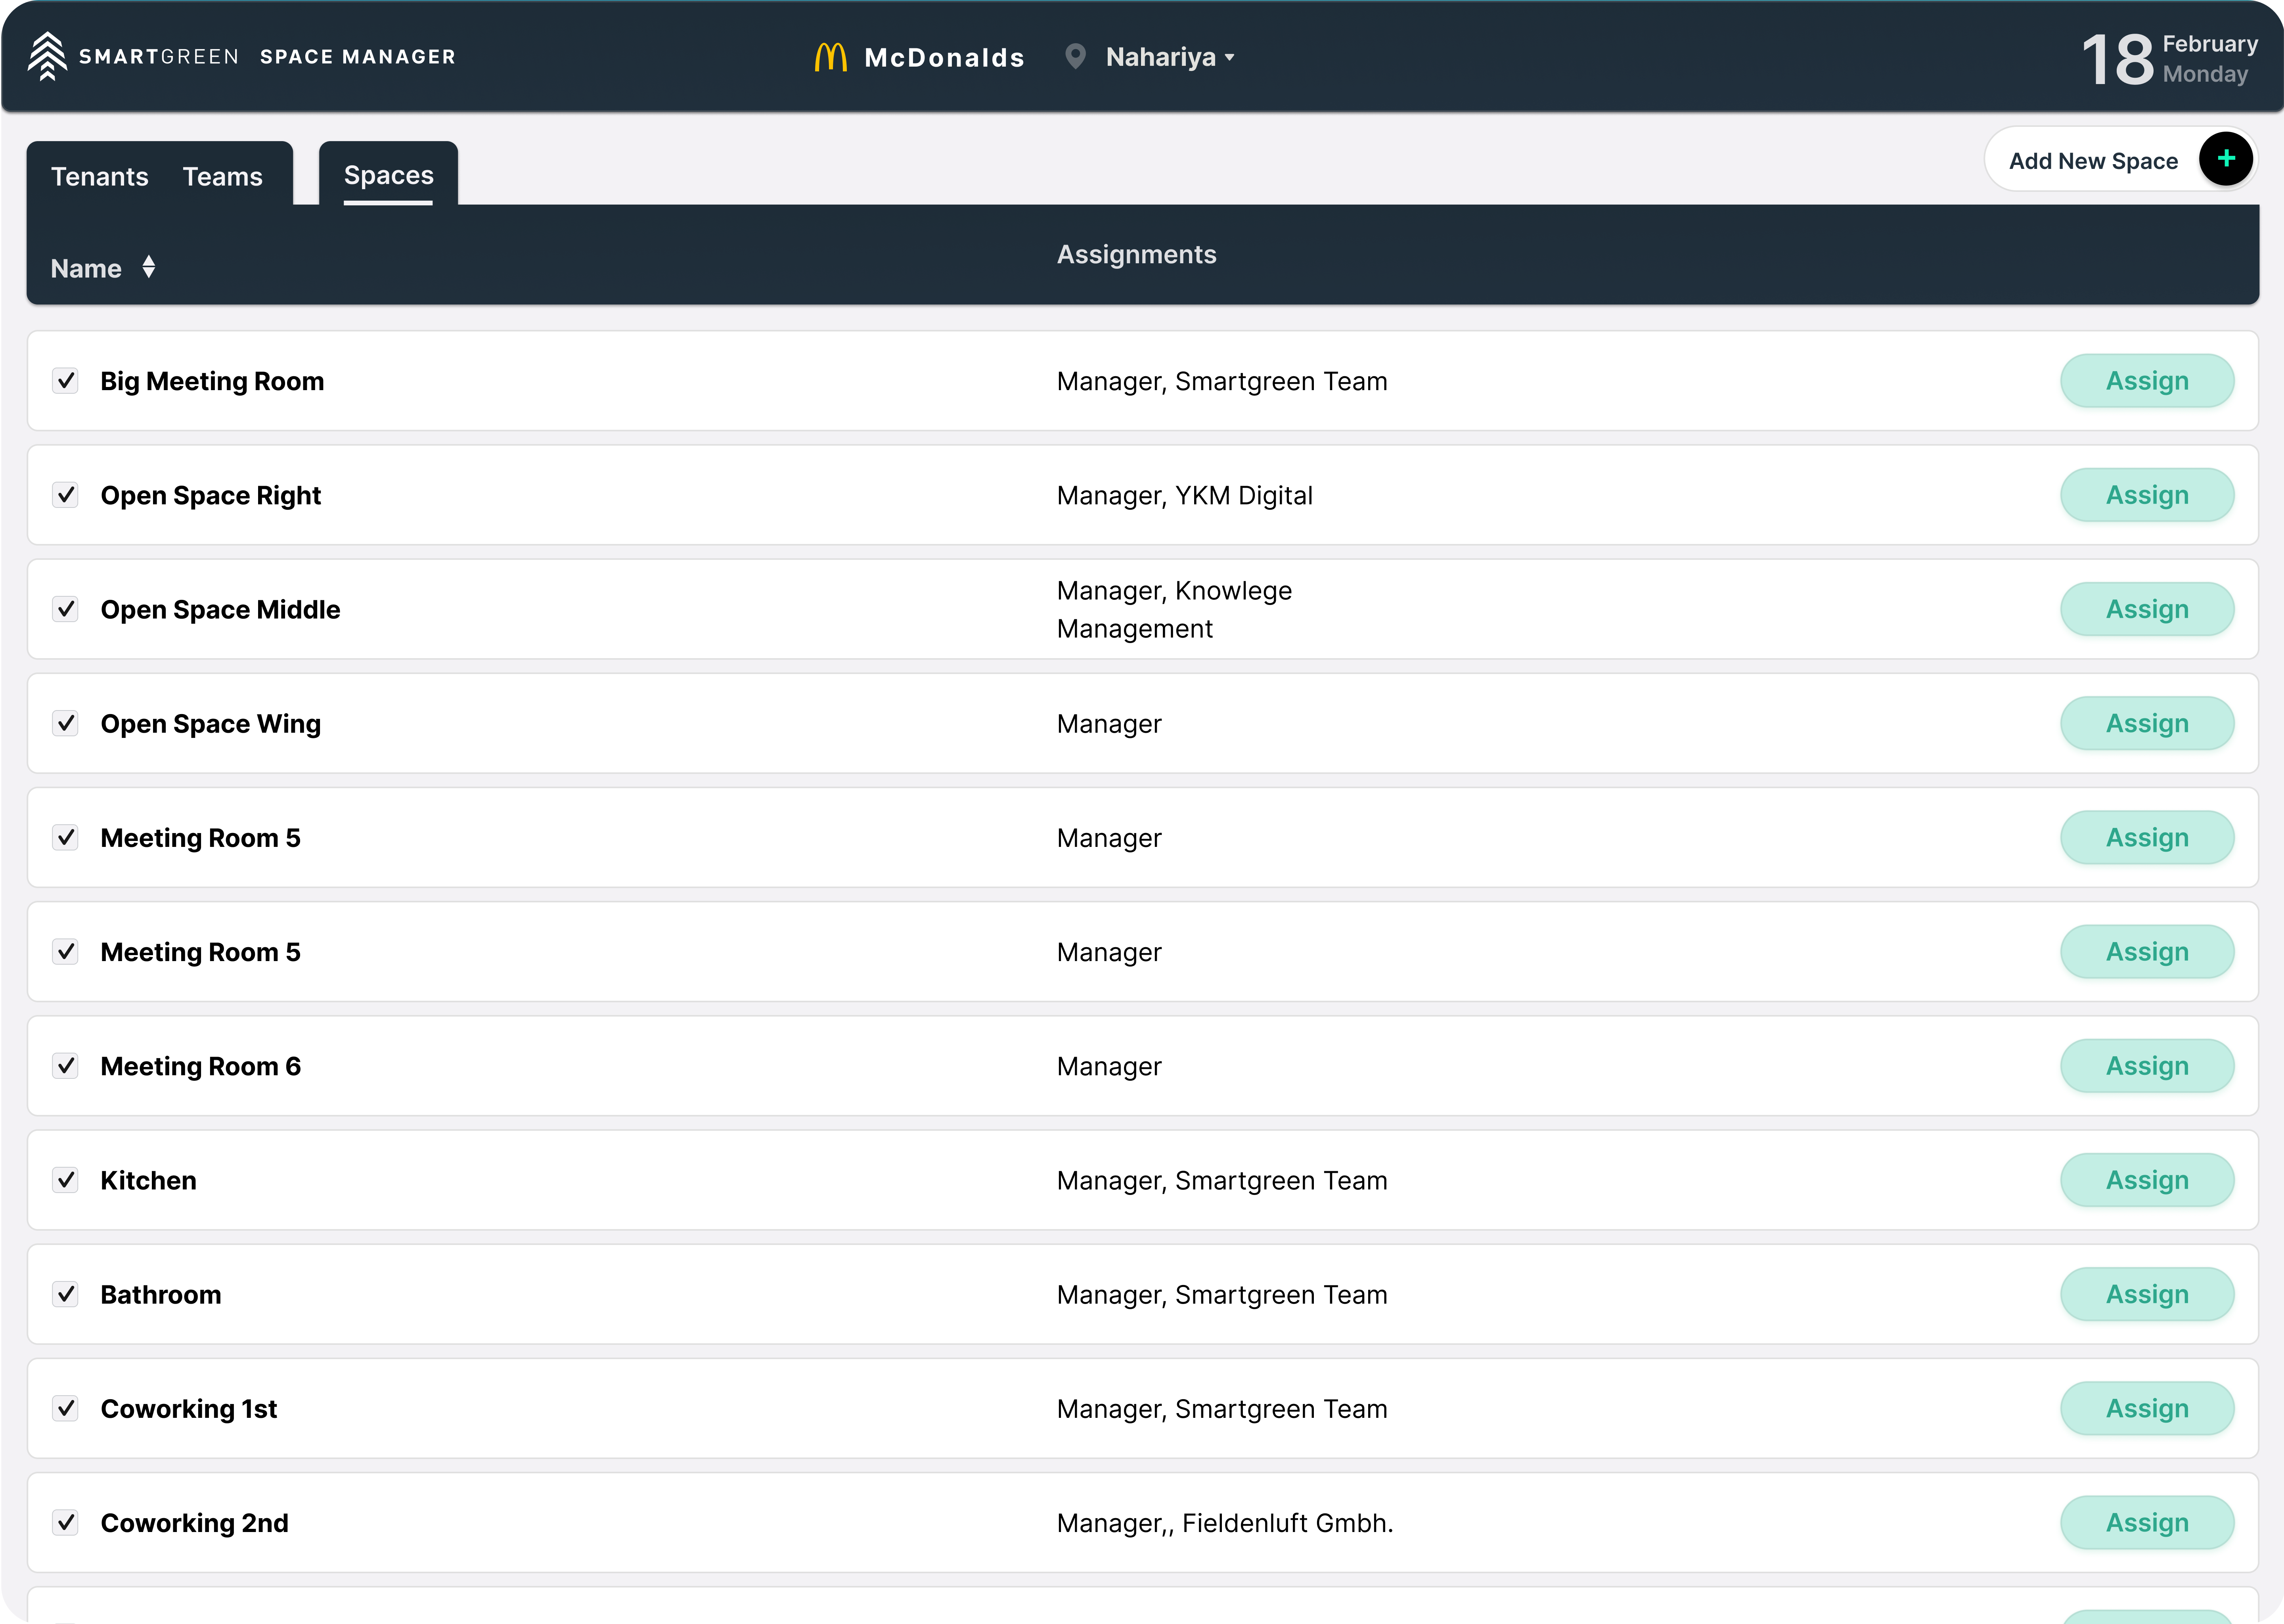Switch to the Tenants tab

100,177
